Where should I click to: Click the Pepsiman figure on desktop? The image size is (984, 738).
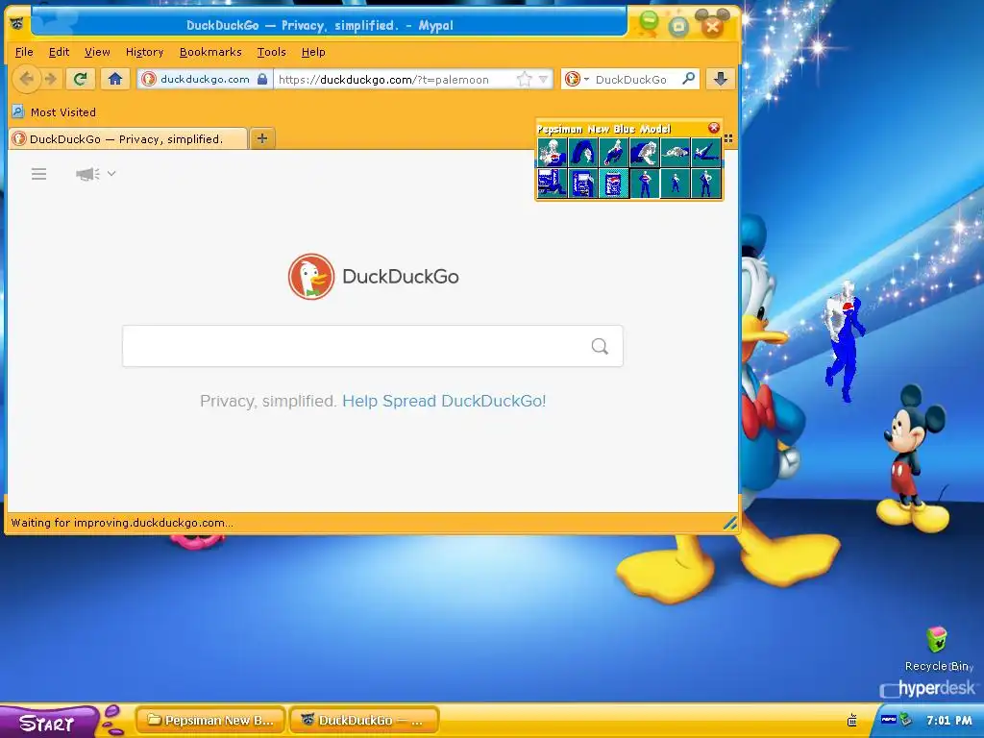845,341
